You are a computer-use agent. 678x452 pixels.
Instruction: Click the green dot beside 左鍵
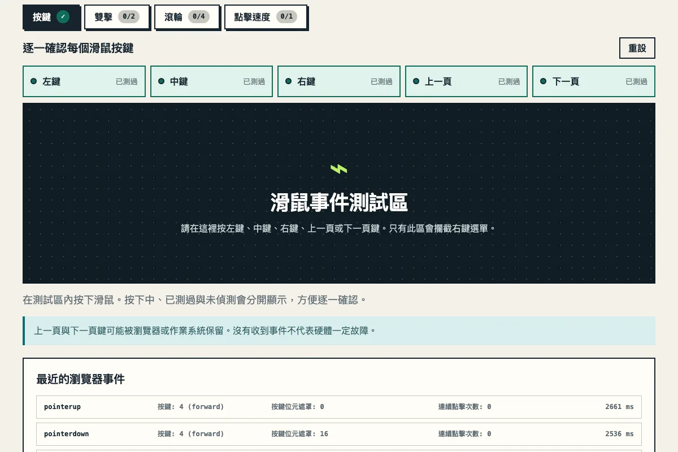(34, 81)
